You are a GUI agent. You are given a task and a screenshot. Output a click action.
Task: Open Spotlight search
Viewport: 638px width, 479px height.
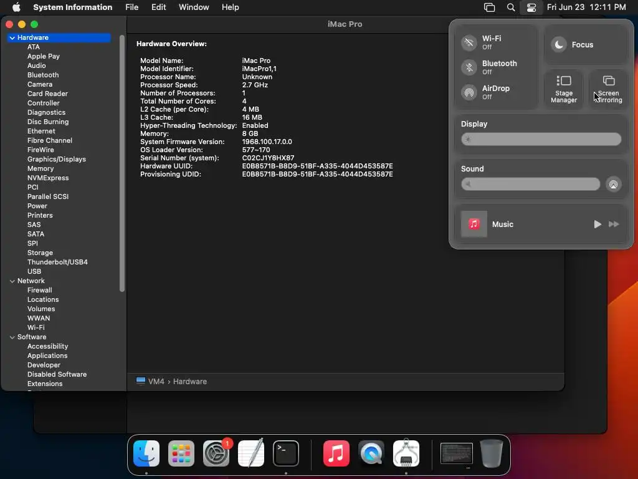(511, 7)
